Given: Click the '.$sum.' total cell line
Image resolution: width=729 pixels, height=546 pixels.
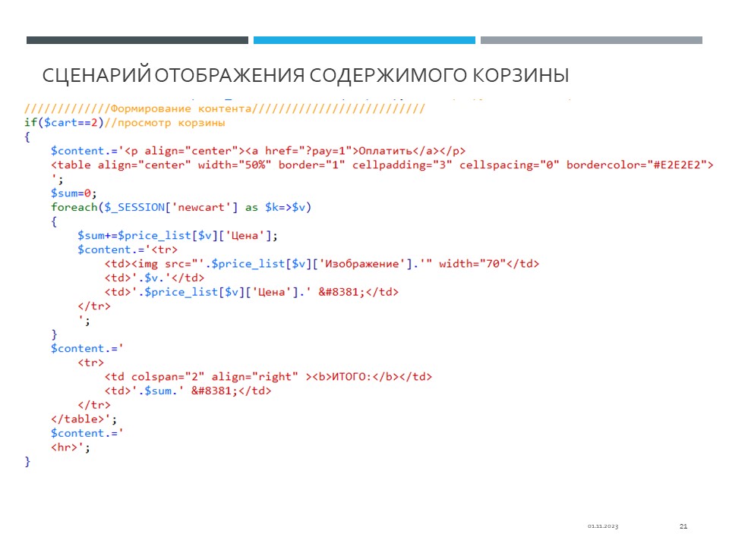Looking at the screenshot, I should [188, 391].
